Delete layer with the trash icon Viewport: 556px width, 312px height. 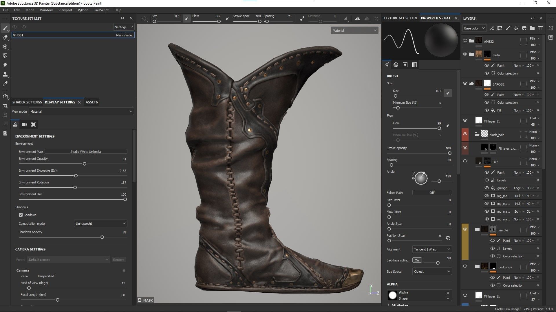point(540,28)
